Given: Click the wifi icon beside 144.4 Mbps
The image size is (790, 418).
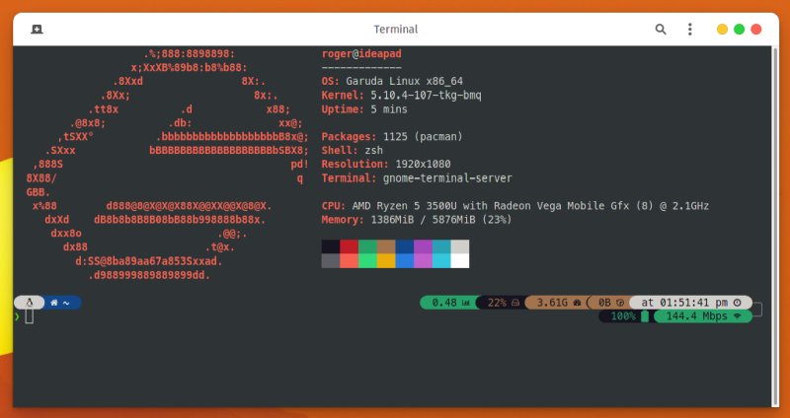Looking at the screenshot, I should tap(738, 316).
